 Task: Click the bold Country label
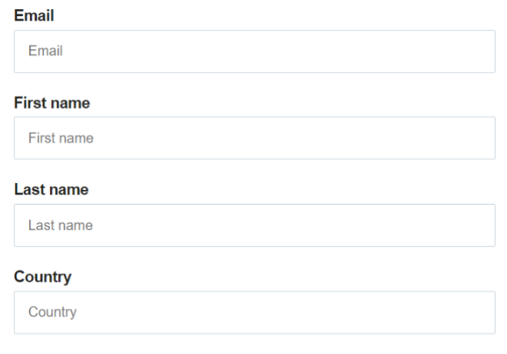coord(43,277)
